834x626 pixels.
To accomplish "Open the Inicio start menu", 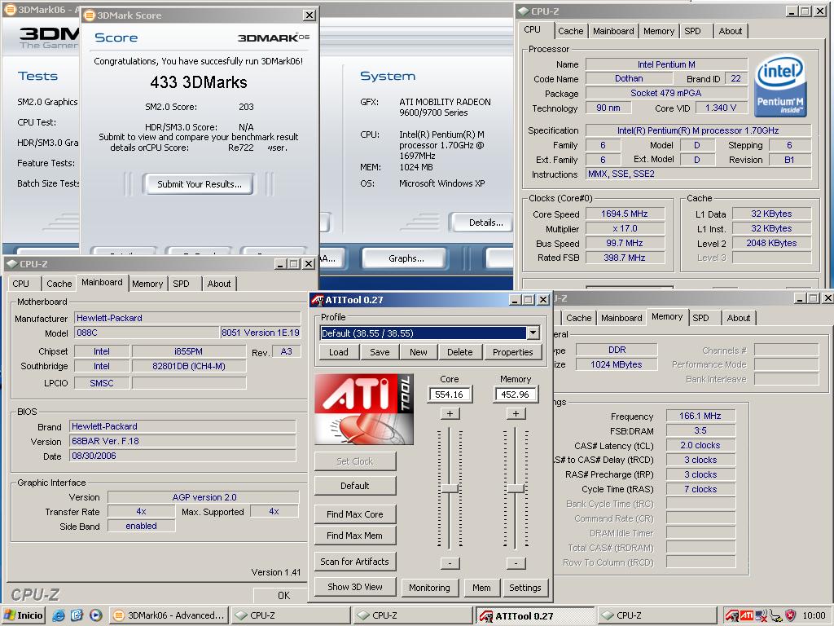I will pos(24,615).
